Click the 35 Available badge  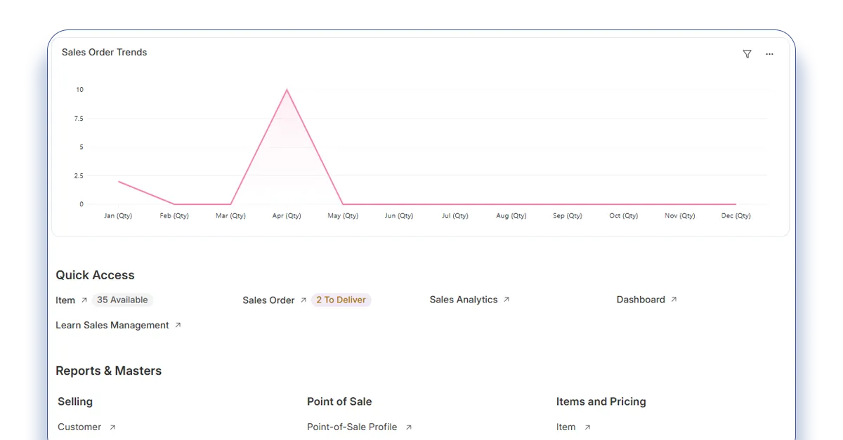coord(122,300)
